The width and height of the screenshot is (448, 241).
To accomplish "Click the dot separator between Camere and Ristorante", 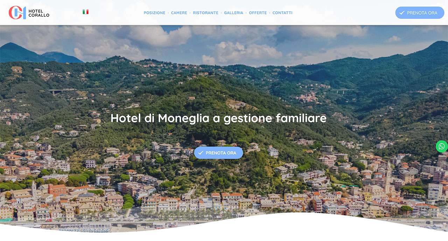I will pyautogui.click(x=190, y=13).
